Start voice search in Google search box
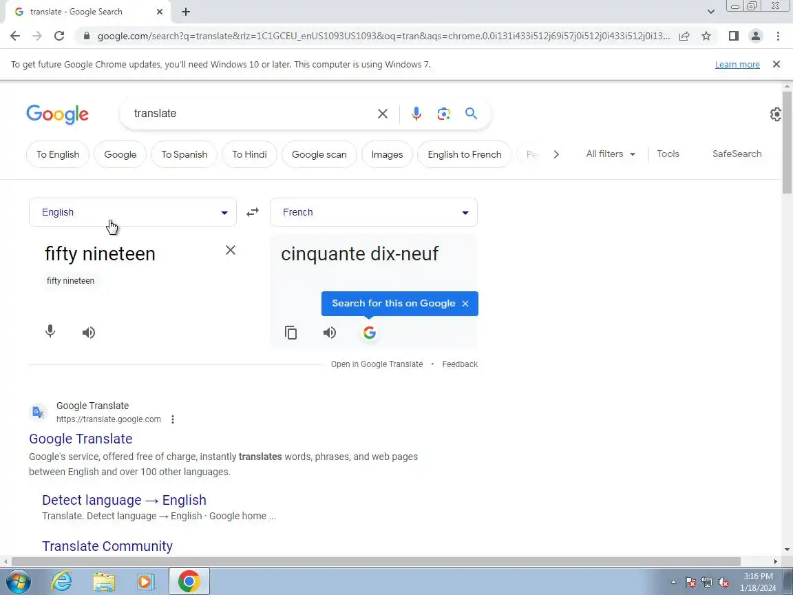This screenshot has height=595, width=793. click(x=416, y=114)
